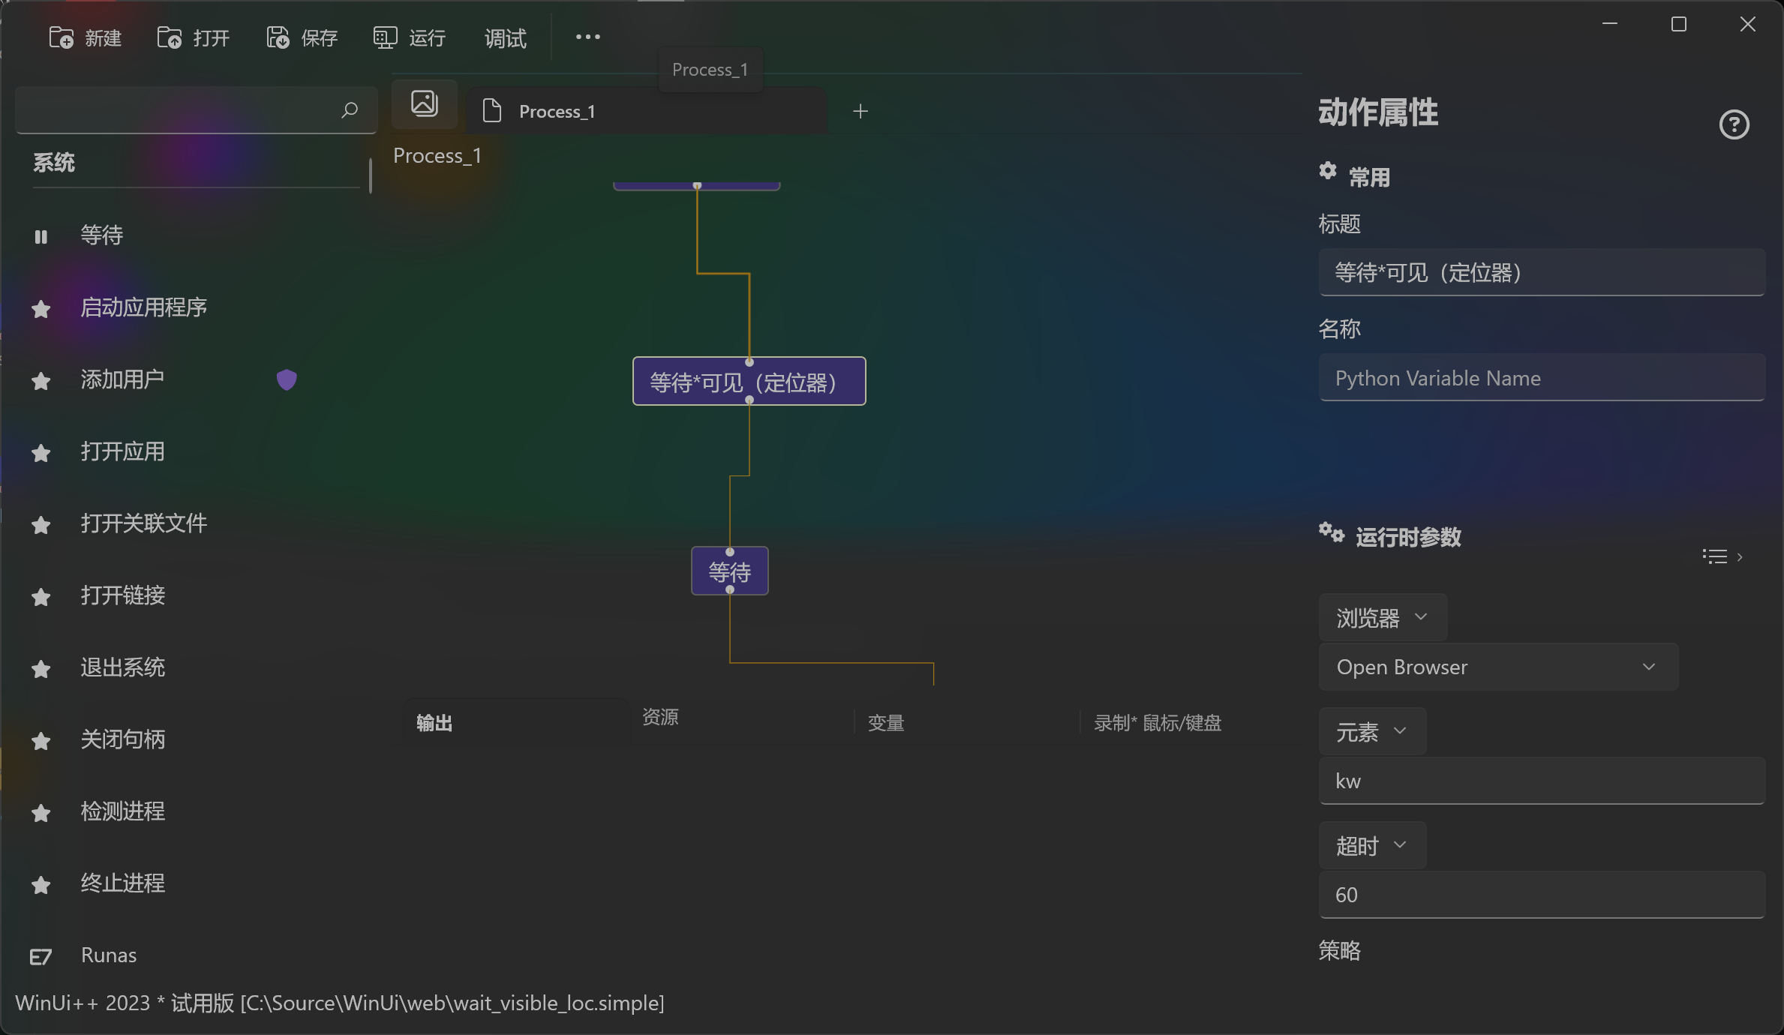Expand the 浏览器 parameter type dropdown
The image size is (1784, 1035).
[x=1383, y=617]
